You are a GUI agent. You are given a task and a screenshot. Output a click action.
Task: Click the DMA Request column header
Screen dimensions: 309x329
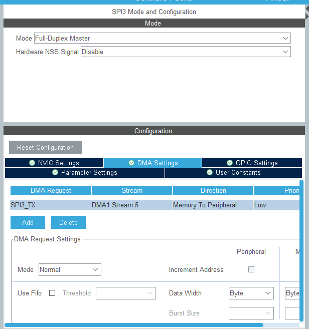click(51, 190)
